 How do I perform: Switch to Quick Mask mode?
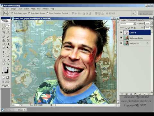tap(8, 77)
